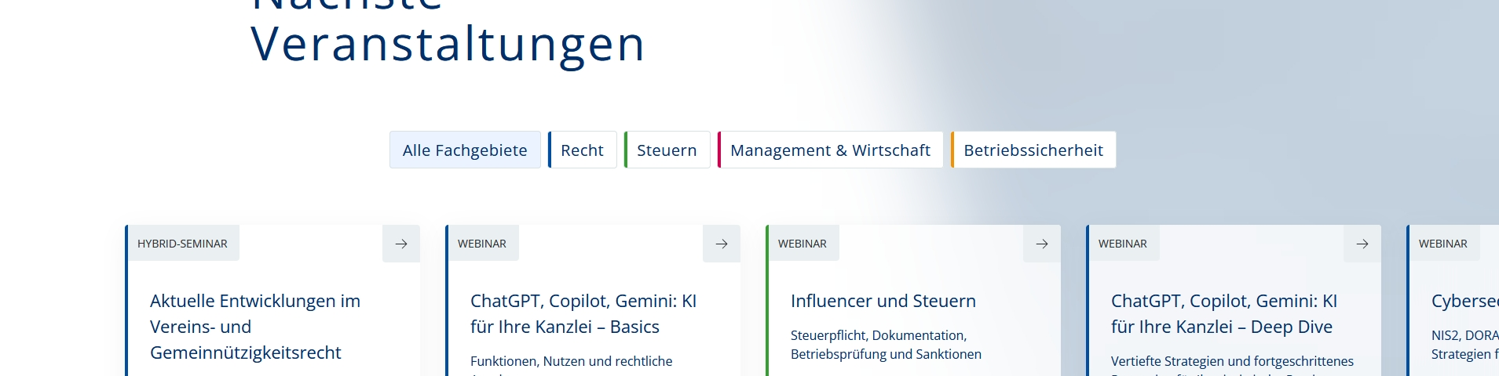Viewport: 1499px width, 376px height.
Task: Switch to the Betriebssicherheit filter
Action: [x=1033, y=150]
